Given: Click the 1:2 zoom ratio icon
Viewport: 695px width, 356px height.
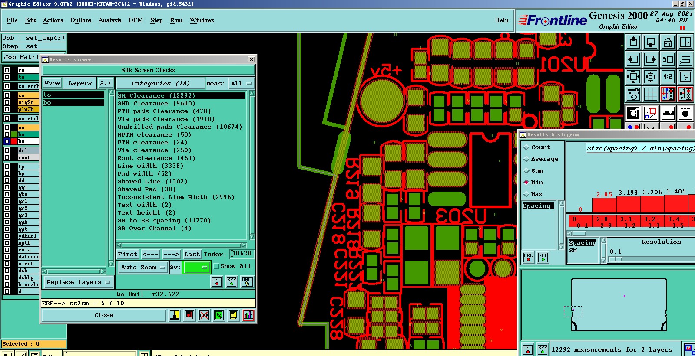Looking at the screenshot, I should tap(668, 77).
